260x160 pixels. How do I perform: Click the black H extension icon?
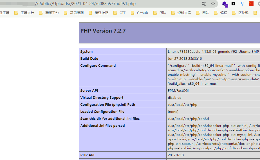click(x=233, y=4)
